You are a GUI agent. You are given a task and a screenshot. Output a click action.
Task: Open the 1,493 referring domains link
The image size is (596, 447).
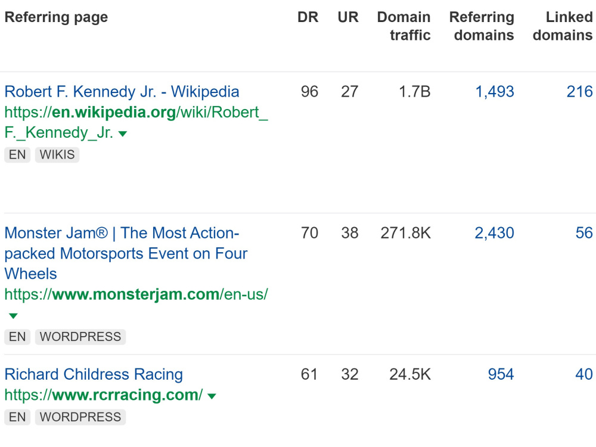click(495, 92)
